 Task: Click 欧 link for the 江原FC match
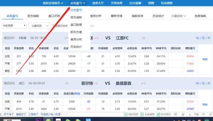click(197, 38)
